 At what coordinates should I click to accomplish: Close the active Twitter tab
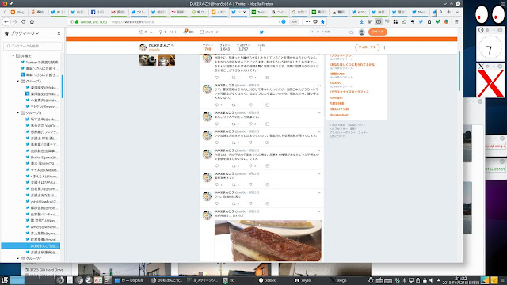point(244,12)
